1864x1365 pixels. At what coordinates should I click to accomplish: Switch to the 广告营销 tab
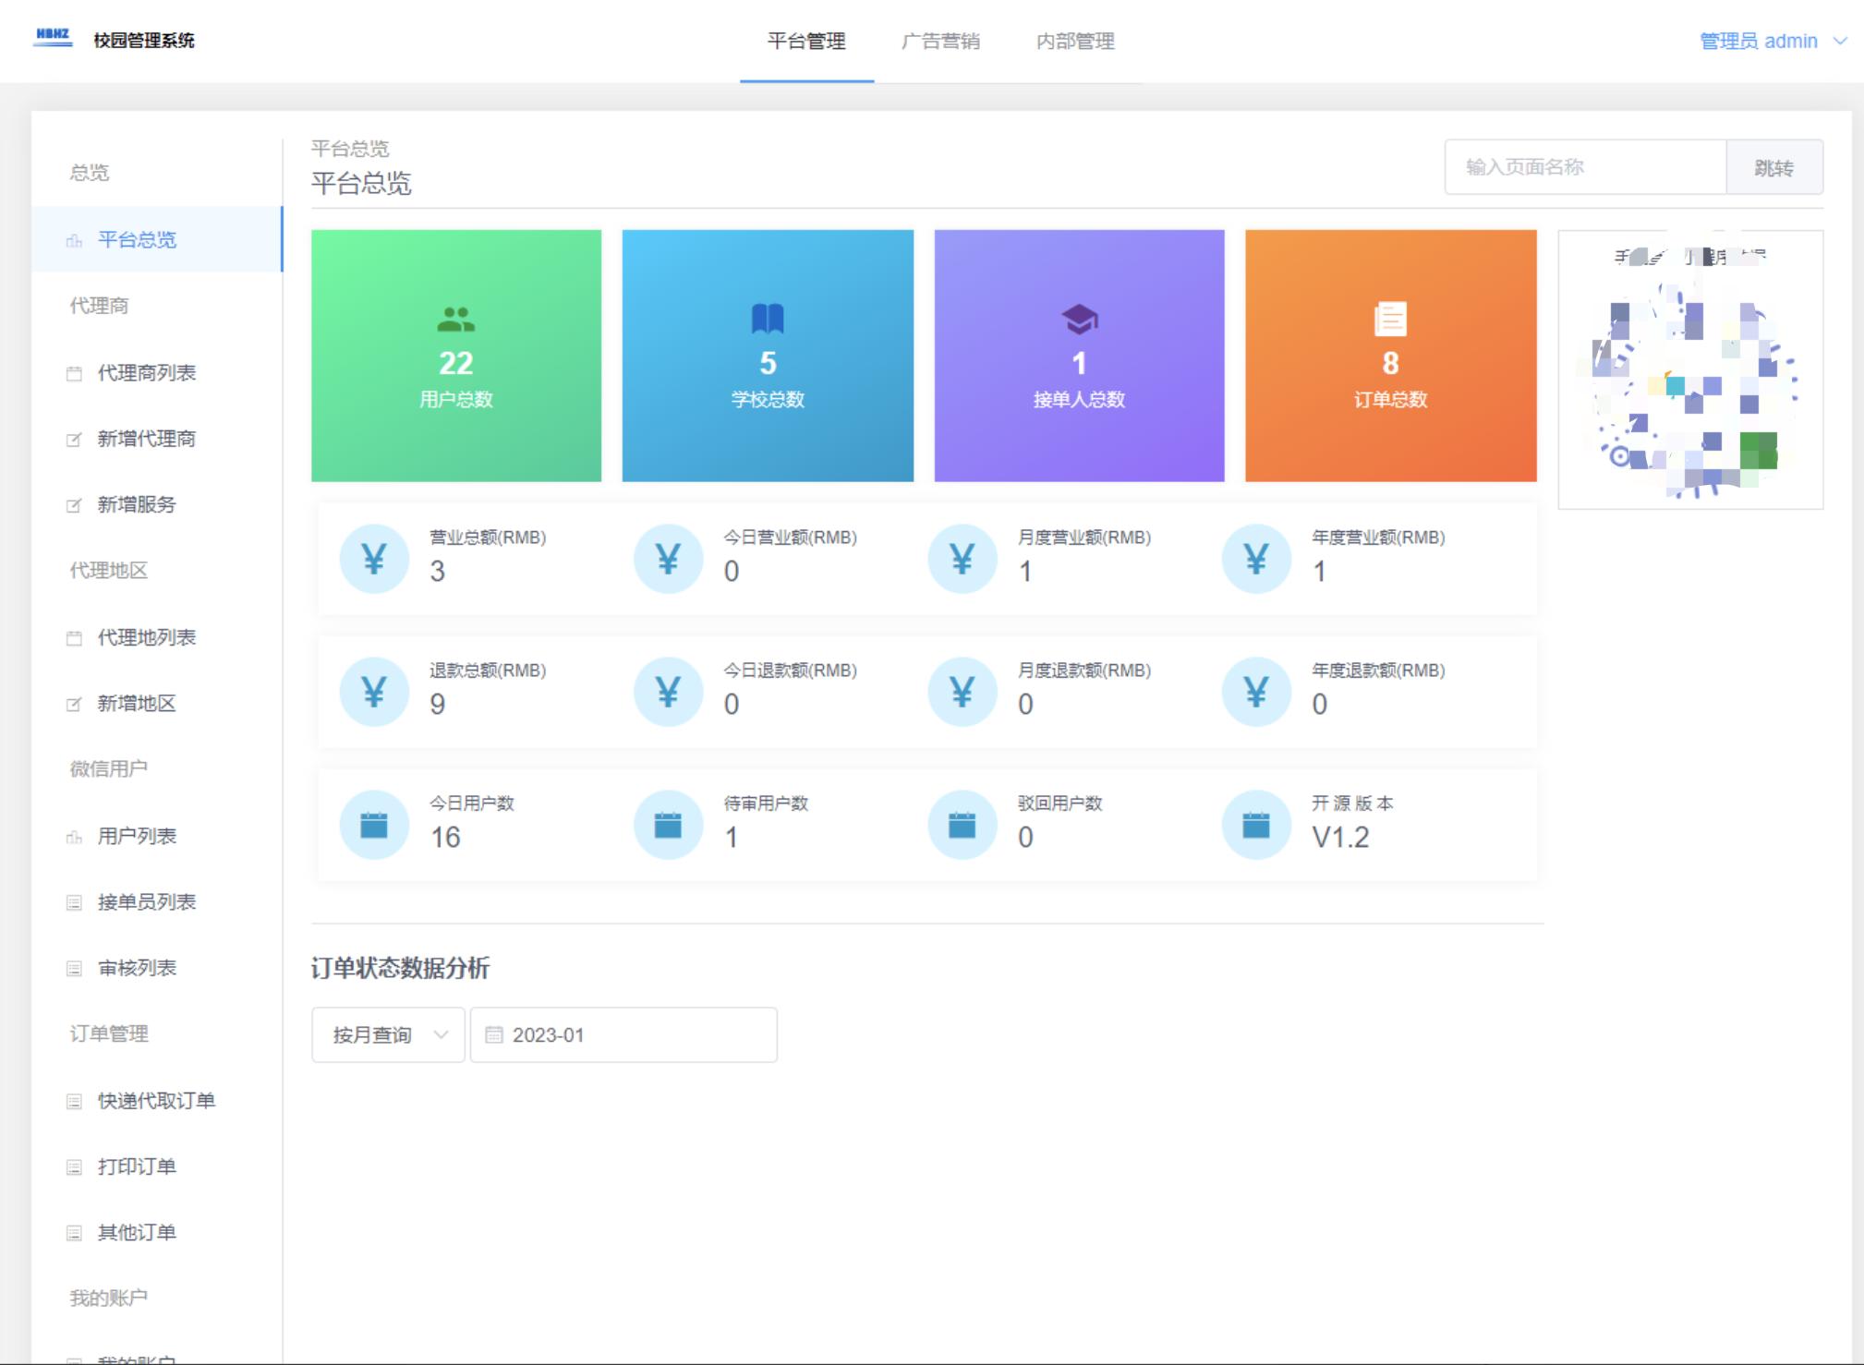click(941, 41)
